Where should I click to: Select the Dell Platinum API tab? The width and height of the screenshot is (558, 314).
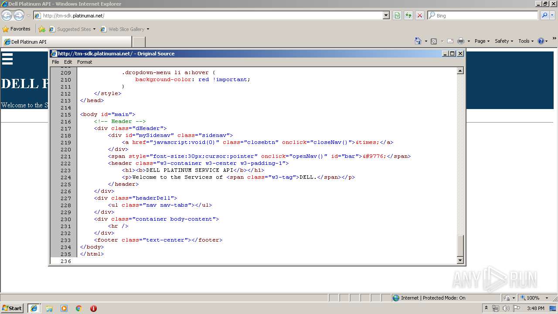pos(66,42)
